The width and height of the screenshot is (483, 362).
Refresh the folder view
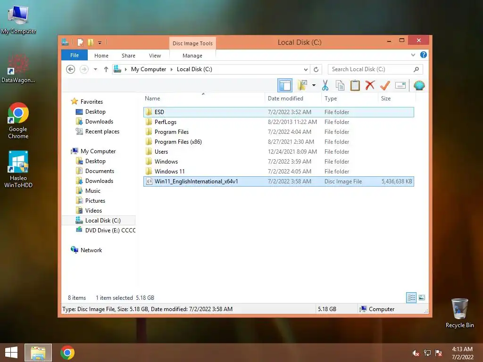[316, 69]
